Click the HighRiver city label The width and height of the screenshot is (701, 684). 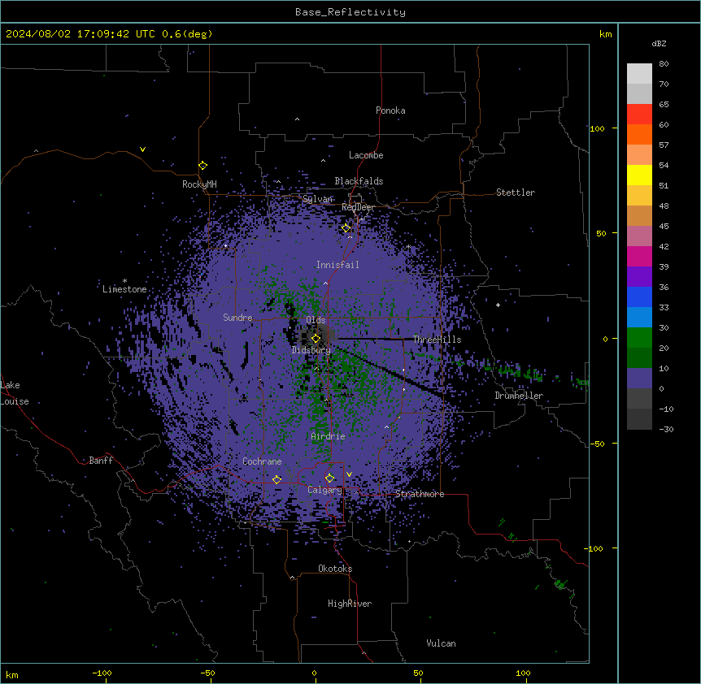(350, 604)
